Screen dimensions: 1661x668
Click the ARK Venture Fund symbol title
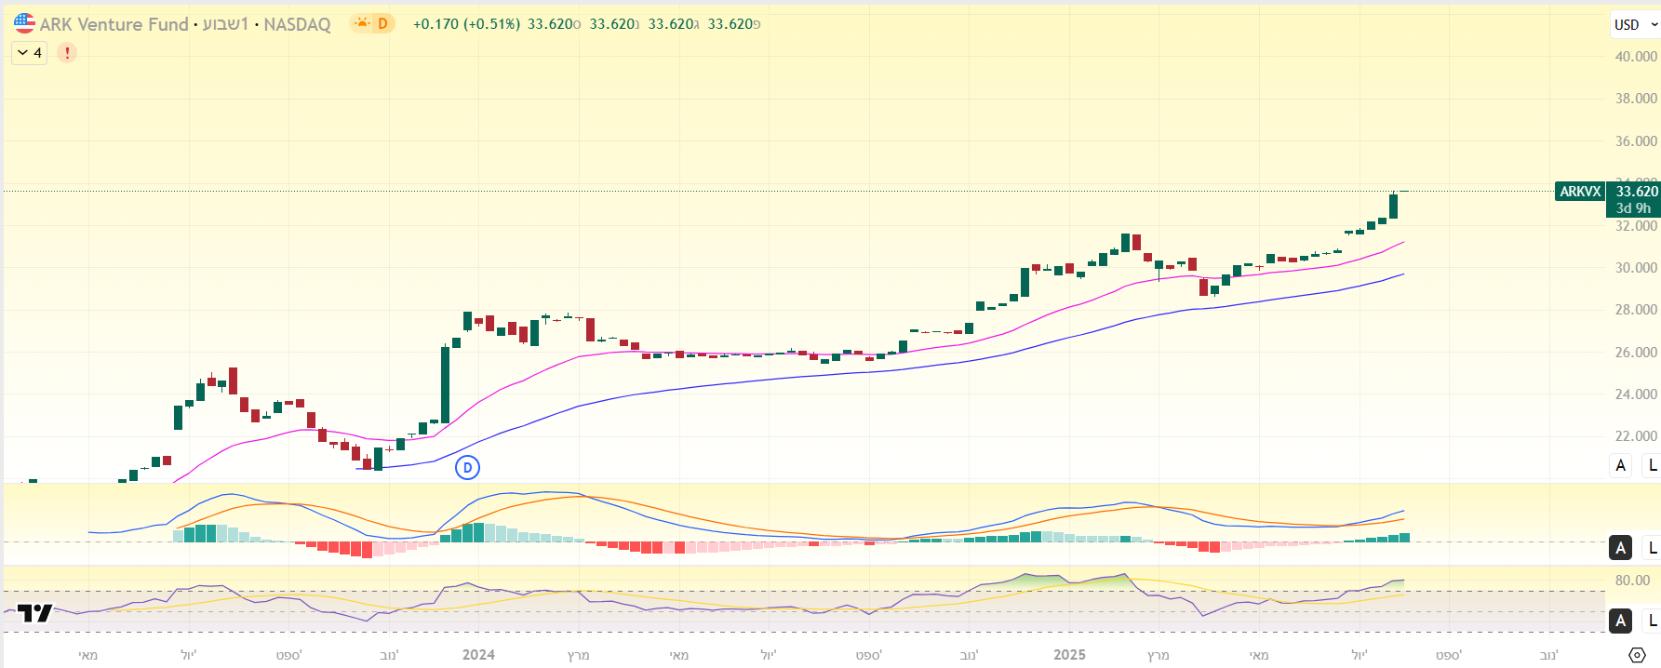[114, 24]
